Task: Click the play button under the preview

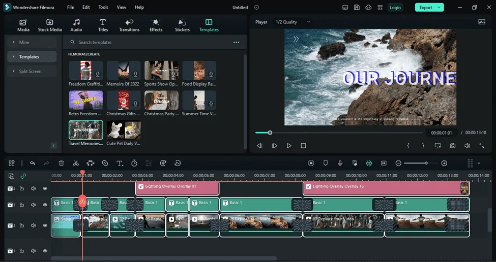Action: point(289,146)
